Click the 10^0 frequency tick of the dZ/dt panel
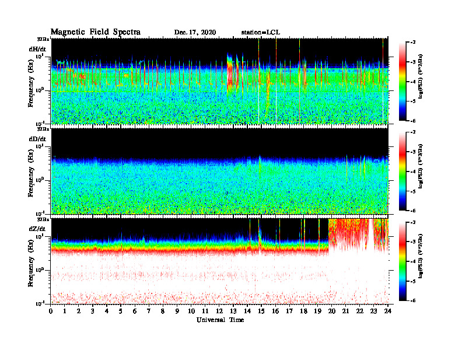This screenshot has height=357, width=462. pos(40,270)
